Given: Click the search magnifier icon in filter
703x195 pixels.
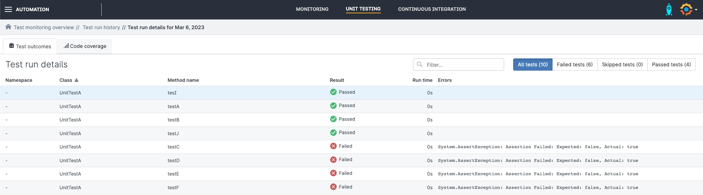Looking at the screenshot, I should tap(419, 65).
